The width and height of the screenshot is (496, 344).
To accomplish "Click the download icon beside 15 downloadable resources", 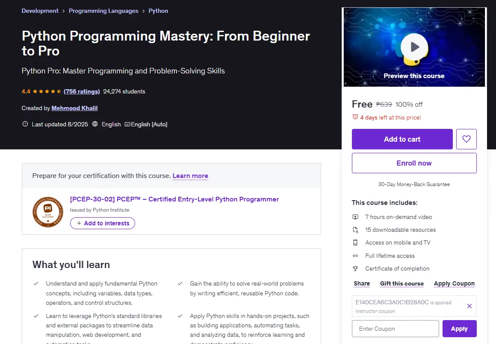I will [x=355, y=230].
